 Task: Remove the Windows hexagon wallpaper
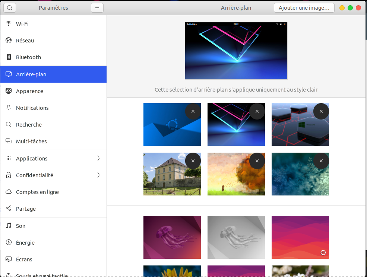[x=321, y=111]
